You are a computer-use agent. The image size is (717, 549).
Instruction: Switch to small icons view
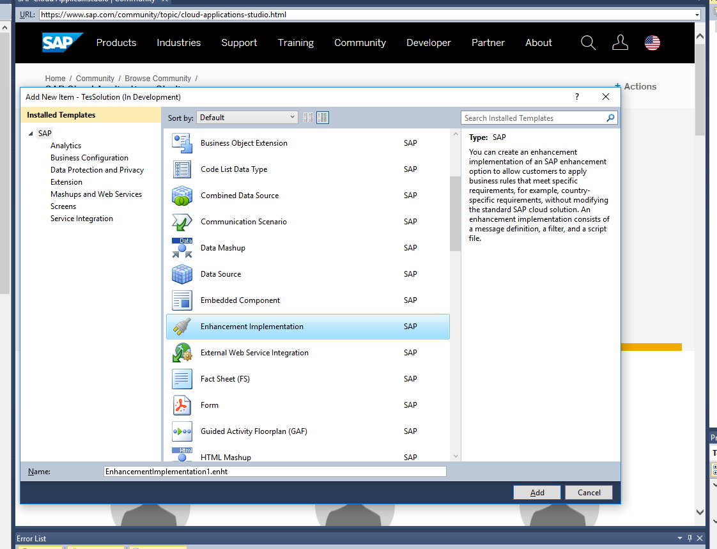click(x=308, y=118)
